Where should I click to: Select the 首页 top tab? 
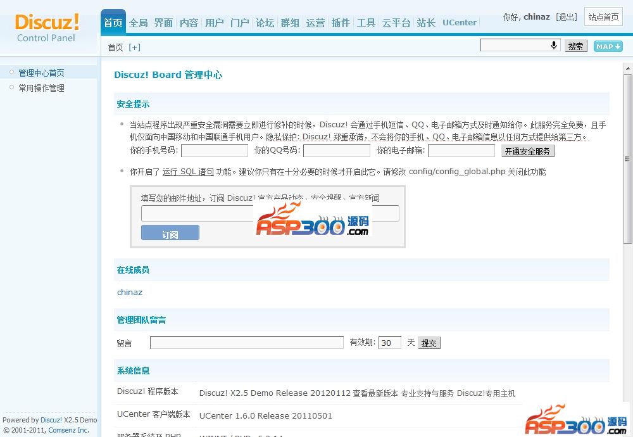click(x=113, y=23)
